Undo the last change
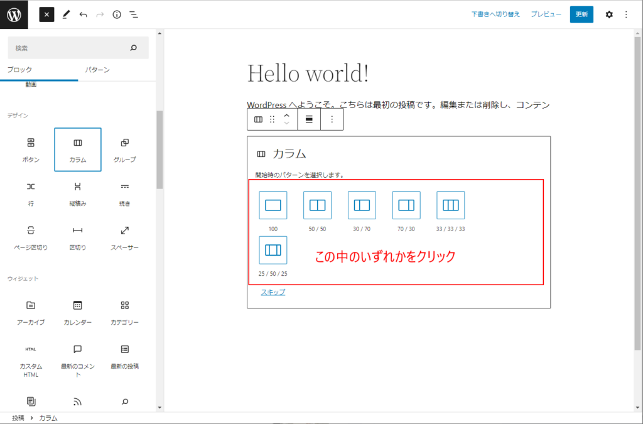This screenshot has width=643, height=424. [x=83, y=14]
